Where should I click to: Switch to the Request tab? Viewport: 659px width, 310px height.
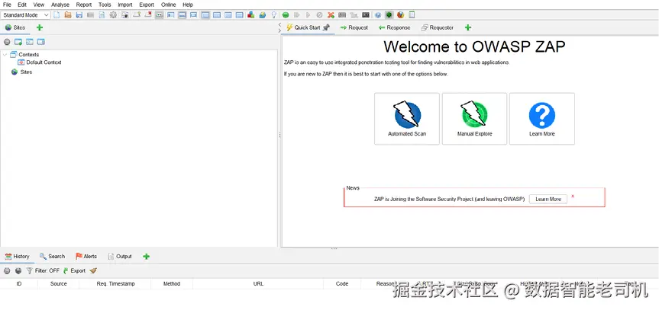[354, 27]
